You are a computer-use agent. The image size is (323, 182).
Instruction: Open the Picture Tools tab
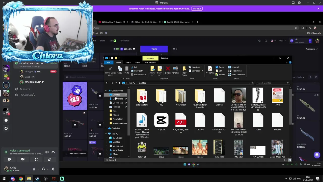click(x=150, y=62)
